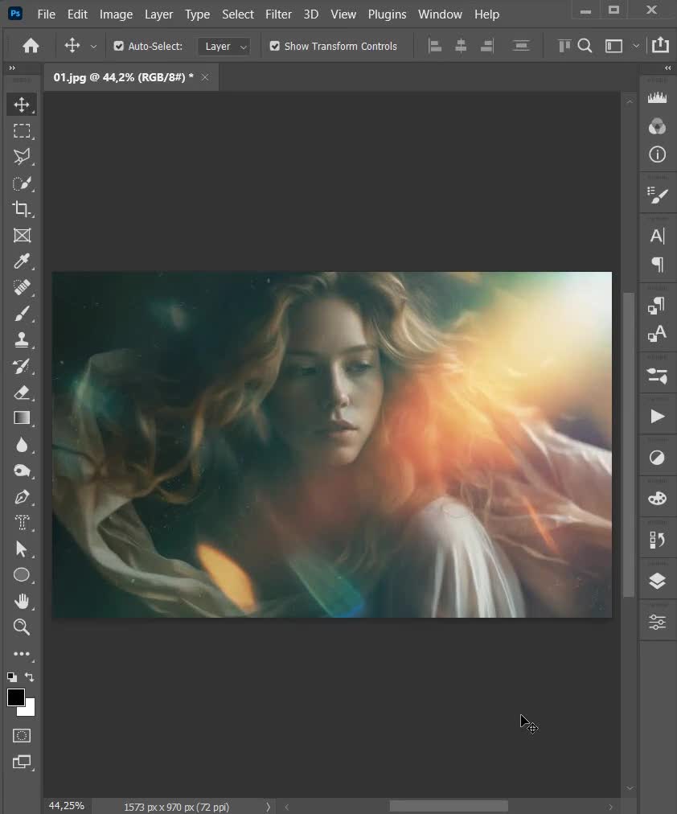Disable Show Transform Controls
This screenshot has height=814, width=677.
tap(274, 46)
